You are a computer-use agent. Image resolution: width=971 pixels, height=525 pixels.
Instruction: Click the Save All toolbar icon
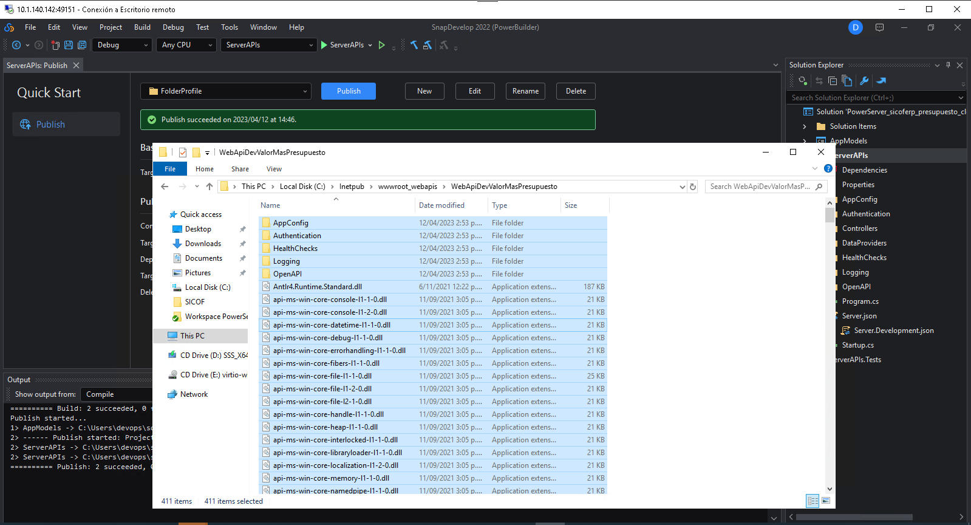tap(82, 45)
